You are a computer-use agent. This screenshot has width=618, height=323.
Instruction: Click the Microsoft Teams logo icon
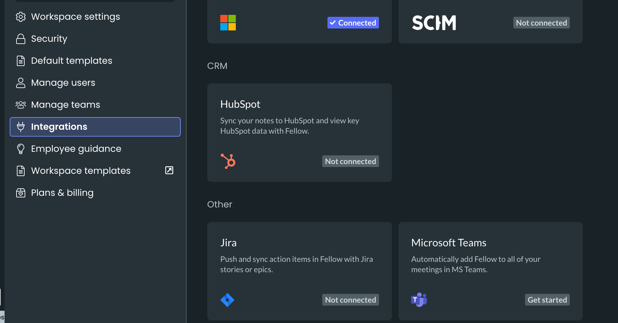[x=419, y=300]
